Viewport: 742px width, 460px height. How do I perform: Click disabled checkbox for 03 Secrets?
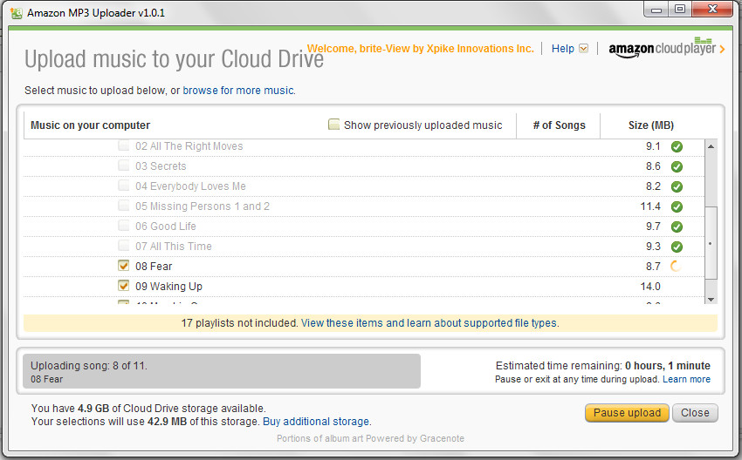coord(123,166)
